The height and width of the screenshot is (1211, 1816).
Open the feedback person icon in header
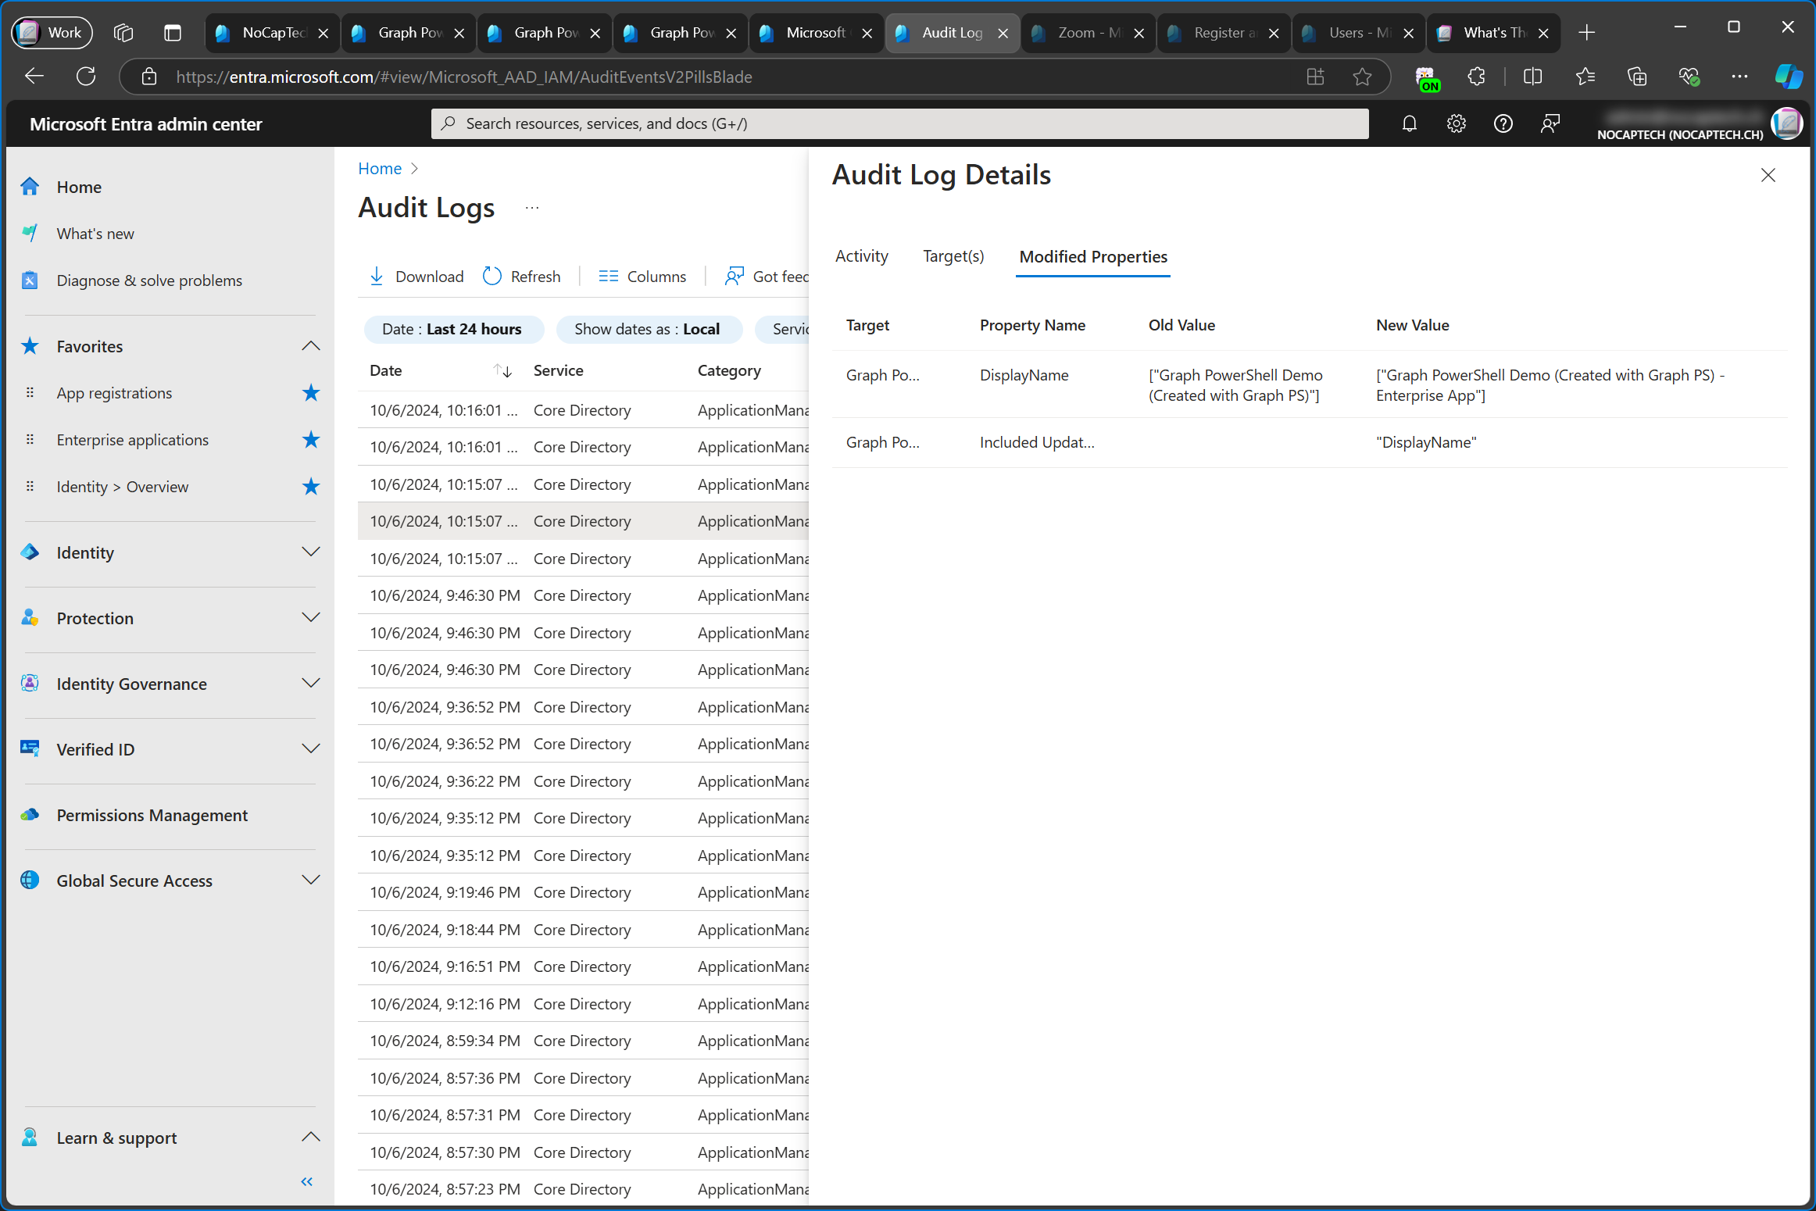(x=1550, y=123)
